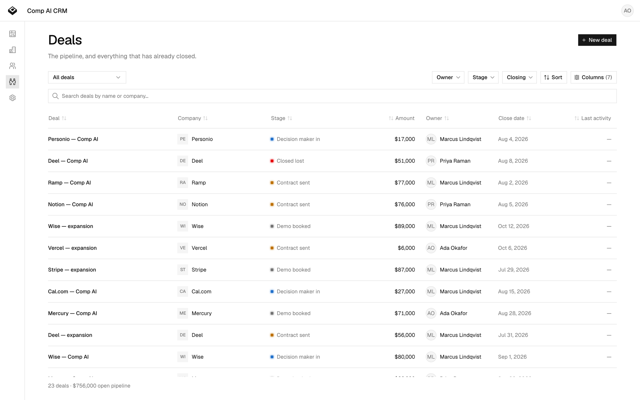The image size is (640, 400).
Task: Open the Ramp — Comp AI deal
Action: (69, 183)
